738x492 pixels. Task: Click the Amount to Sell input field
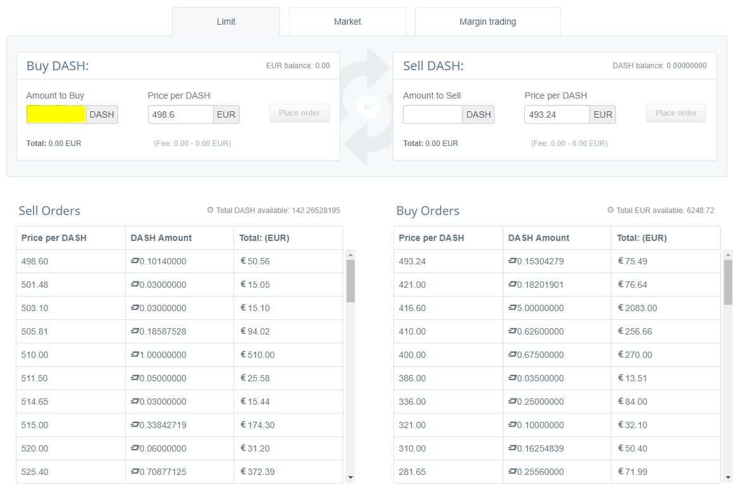433,114
